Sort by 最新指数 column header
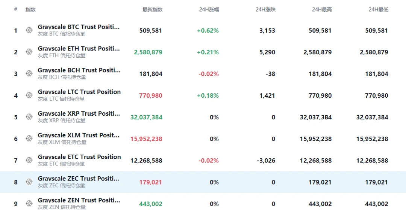The height and width of the screenshot is (213, 406). 152,10
